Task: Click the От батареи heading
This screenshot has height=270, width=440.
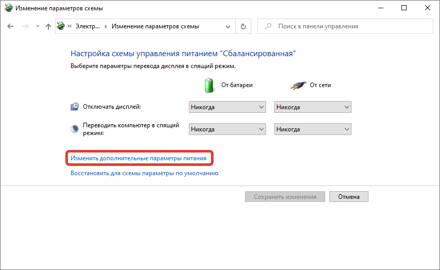Action: coord(237,85)
